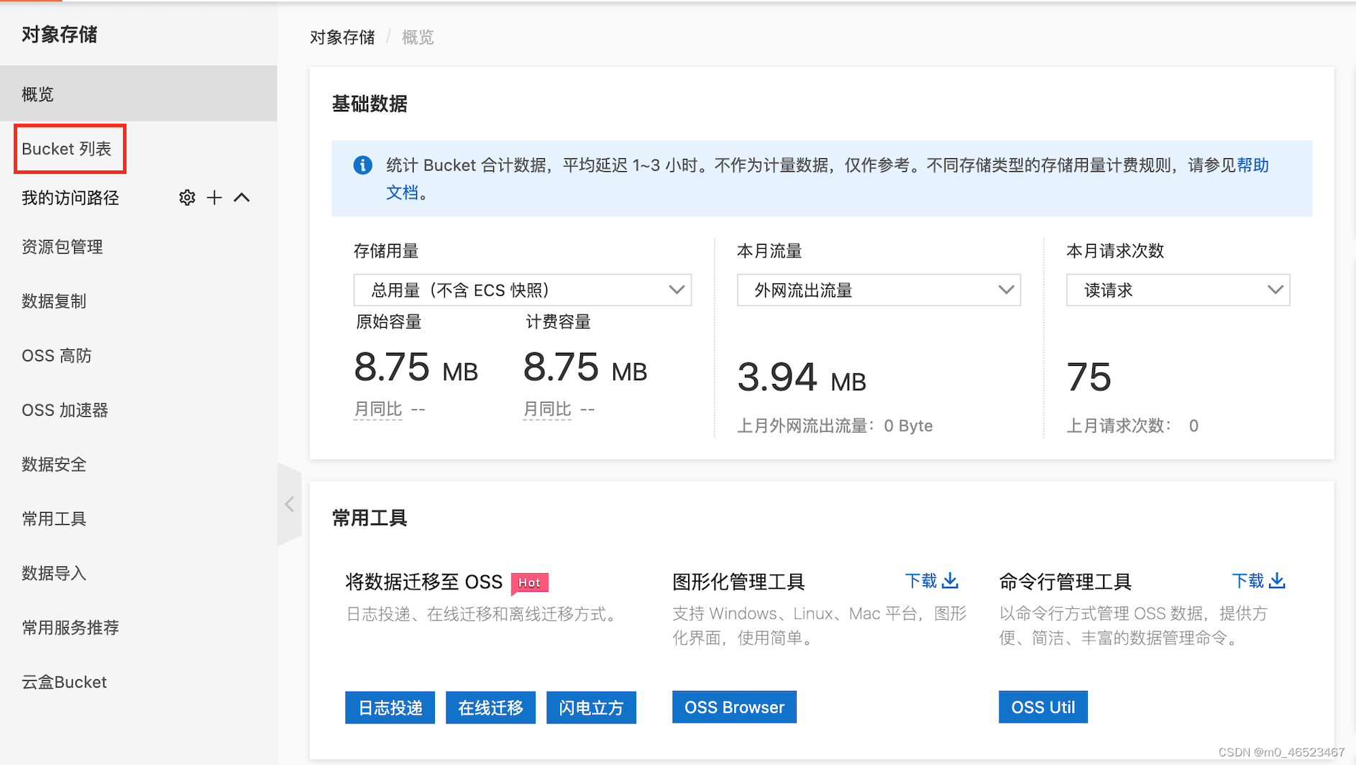Image resolution: width=1356 pixels, height=765 pixels.
Task: Click the blue info icon in notice banner
Action: coord(363,165)
